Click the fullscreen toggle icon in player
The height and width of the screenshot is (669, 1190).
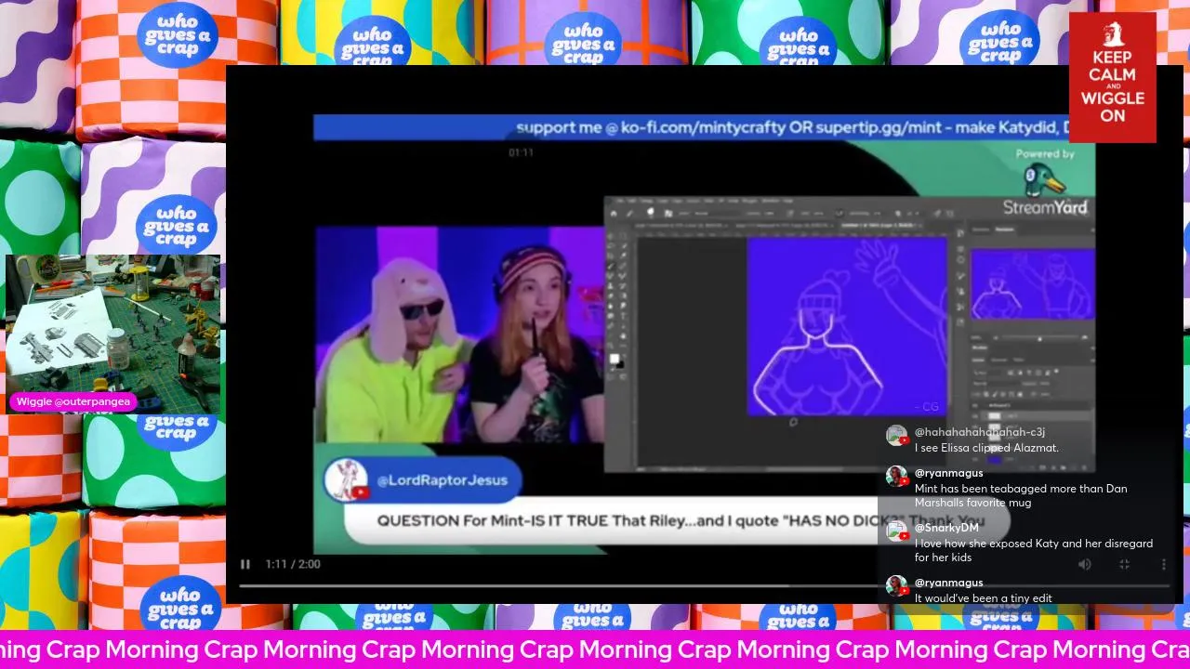1124,564
